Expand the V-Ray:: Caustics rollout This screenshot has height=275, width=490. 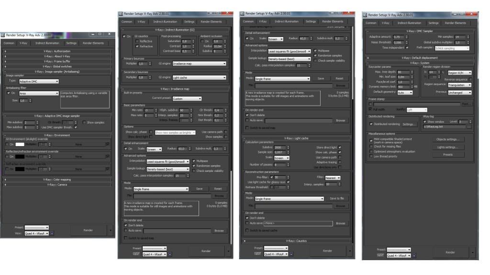(297, 241)
